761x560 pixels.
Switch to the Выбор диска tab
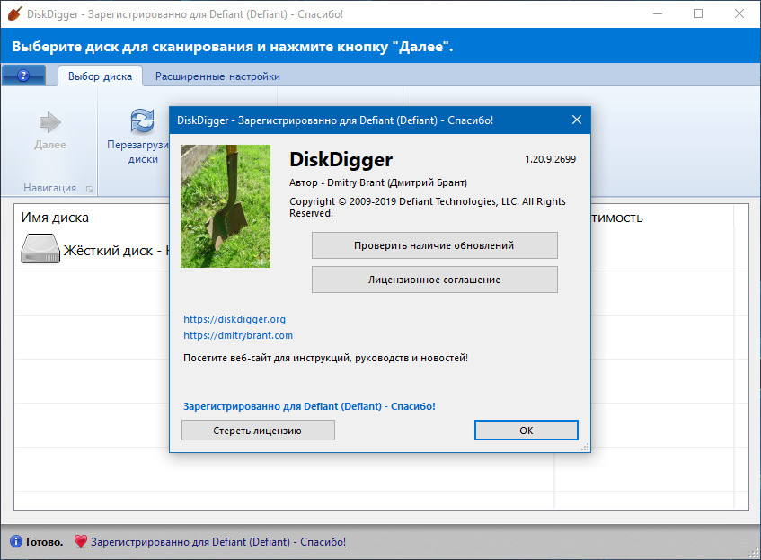[100, 76]
